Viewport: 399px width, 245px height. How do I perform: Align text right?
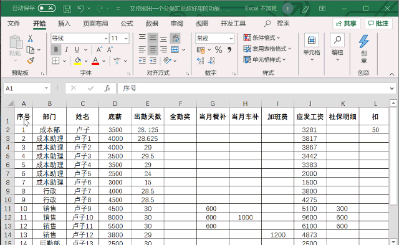(163, 49)
